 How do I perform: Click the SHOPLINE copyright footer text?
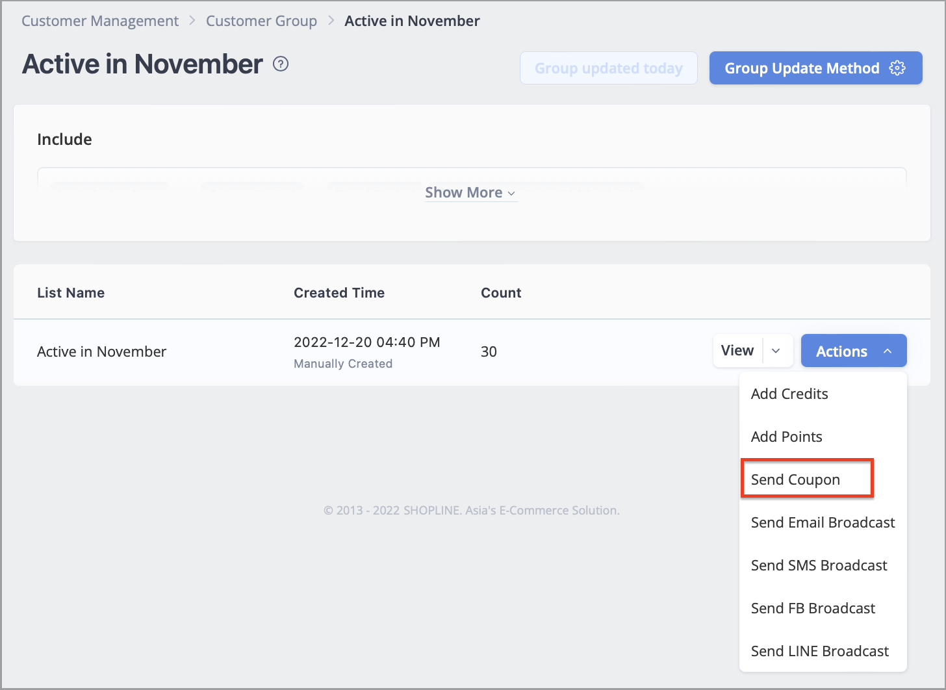coord(472,510)
